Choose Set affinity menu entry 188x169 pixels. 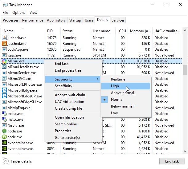pyautogui.click(x=72, y=86)
